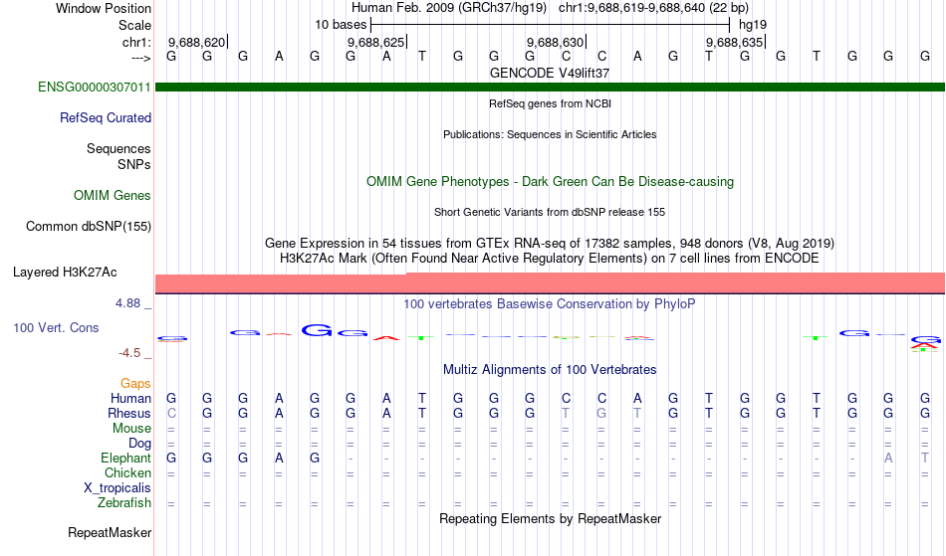Click the RepeatMasker track label
Viewport: 946px width, 556px height.
point(110,533)
